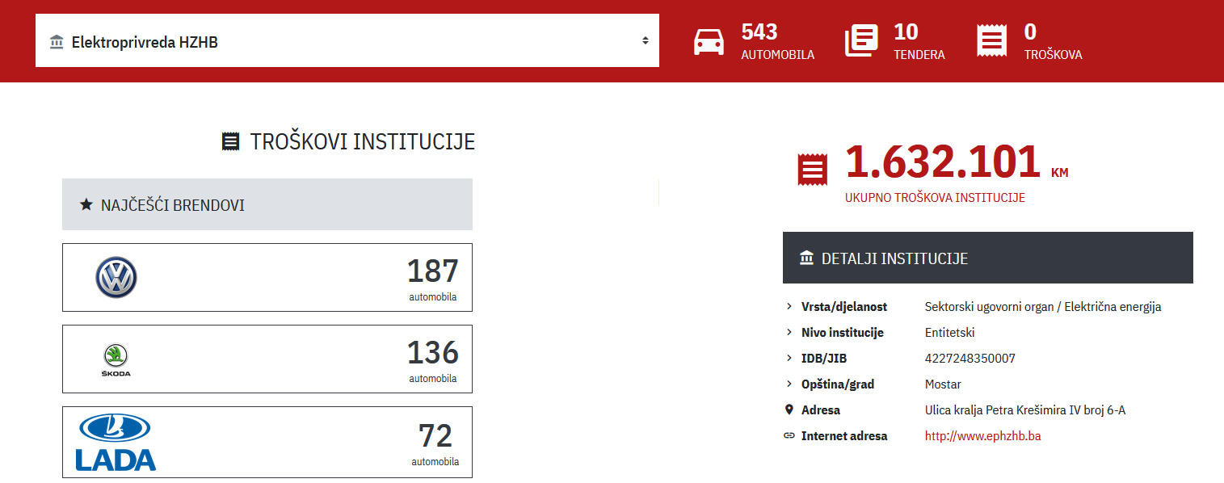Click the Ulica kralja Petra Krešimira IV address
1224x483 pixels.
[1025, 410]
